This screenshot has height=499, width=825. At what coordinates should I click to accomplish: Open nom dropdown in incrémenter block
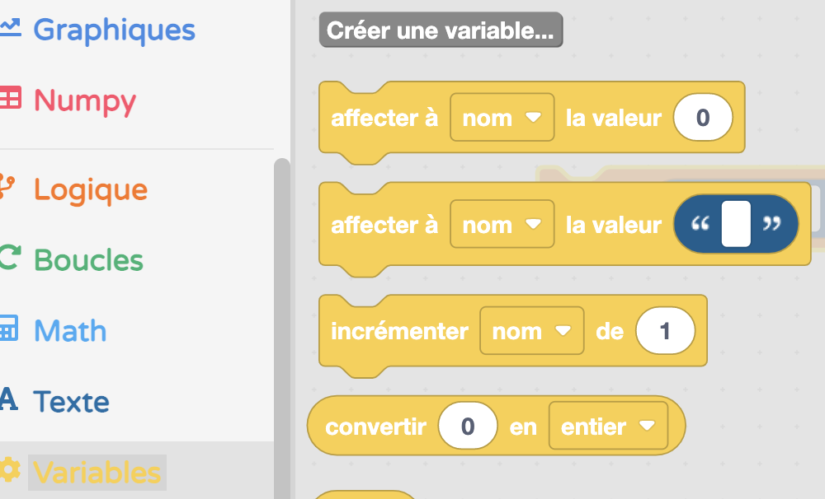click(531, 331)
